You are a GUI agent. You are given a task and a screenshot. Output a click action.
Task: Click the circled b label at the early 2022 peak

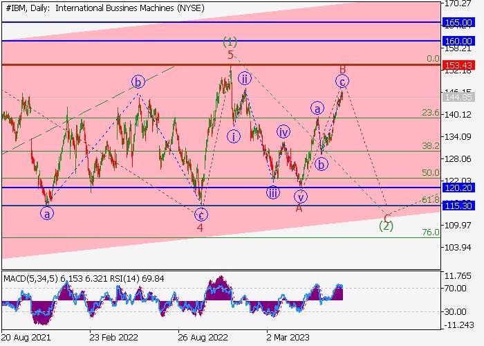[138, 82]
